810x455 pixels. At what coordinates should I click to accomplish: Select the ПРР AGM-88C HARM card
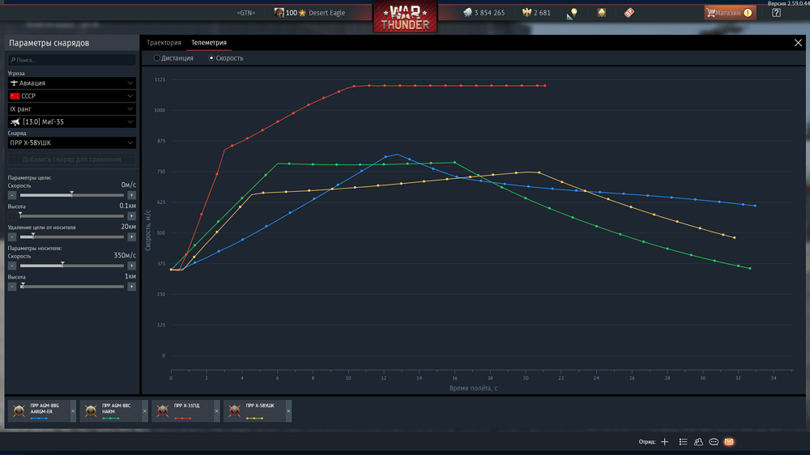(x=110, y=411)
